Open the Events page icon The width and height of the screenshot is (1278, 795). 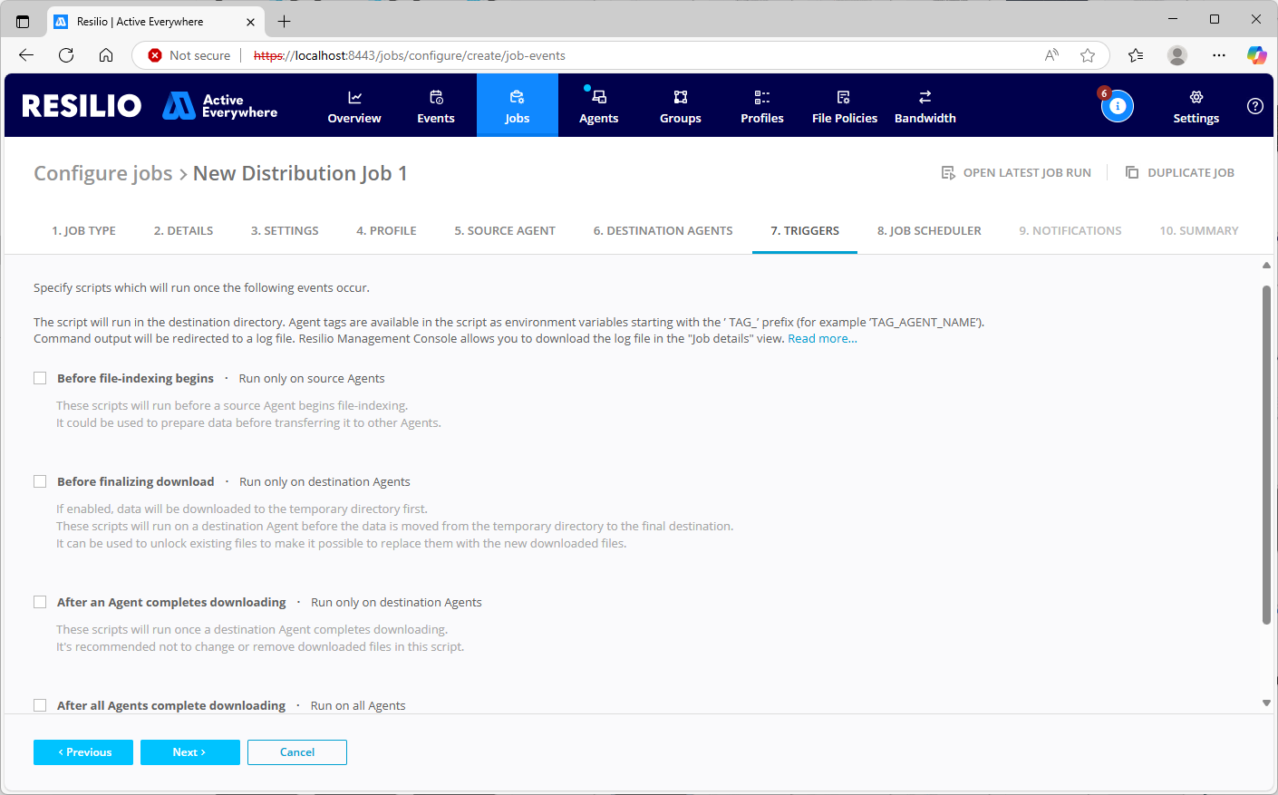(x=436, y=98)
